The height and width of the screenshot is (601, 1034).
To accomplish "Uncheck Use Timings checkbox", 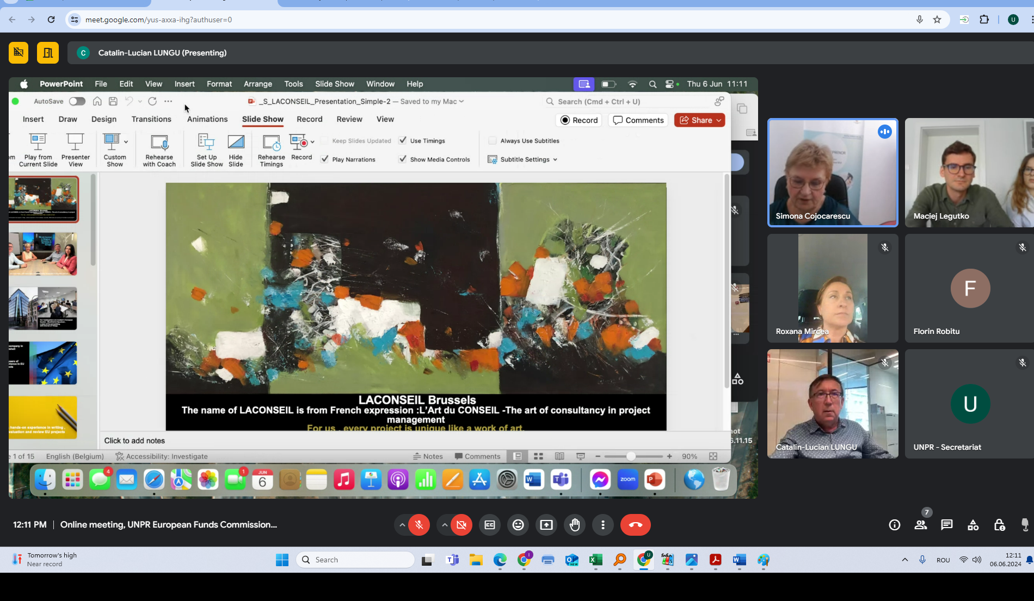I will [403, 141].
